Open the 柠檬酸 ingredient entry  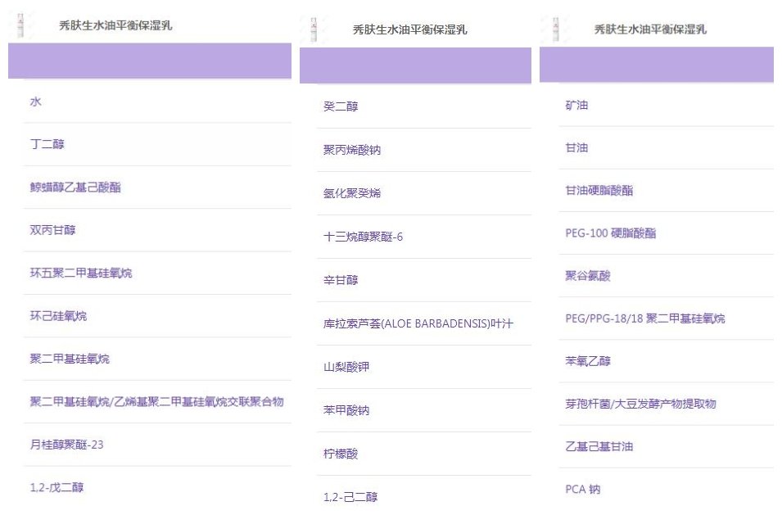point(341,454)
